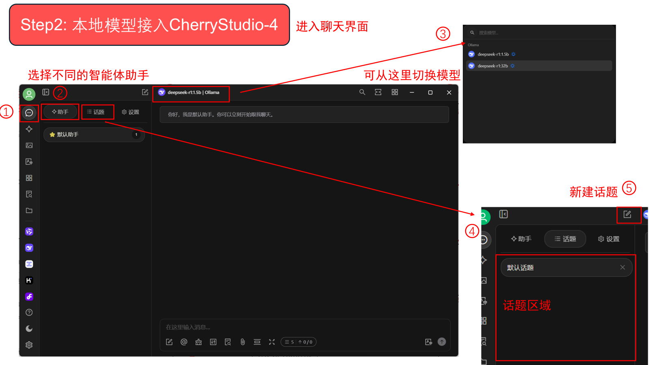Viewport: 649px width, 365px height.
Task: Launch the first purple pinned mini app icon
Action: [29, 232]
